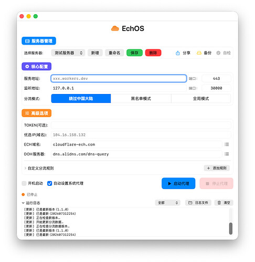
Task: Click the DOH服务器 field dns.alidns.com/dns-query
Action: pos(136,154)
